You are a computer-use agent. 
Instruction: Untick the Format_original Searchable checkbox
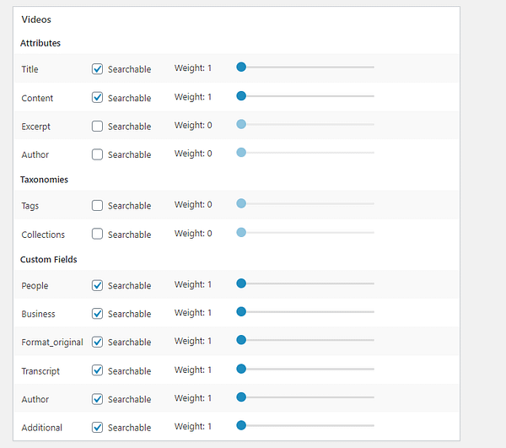click(x=97, y=342)
